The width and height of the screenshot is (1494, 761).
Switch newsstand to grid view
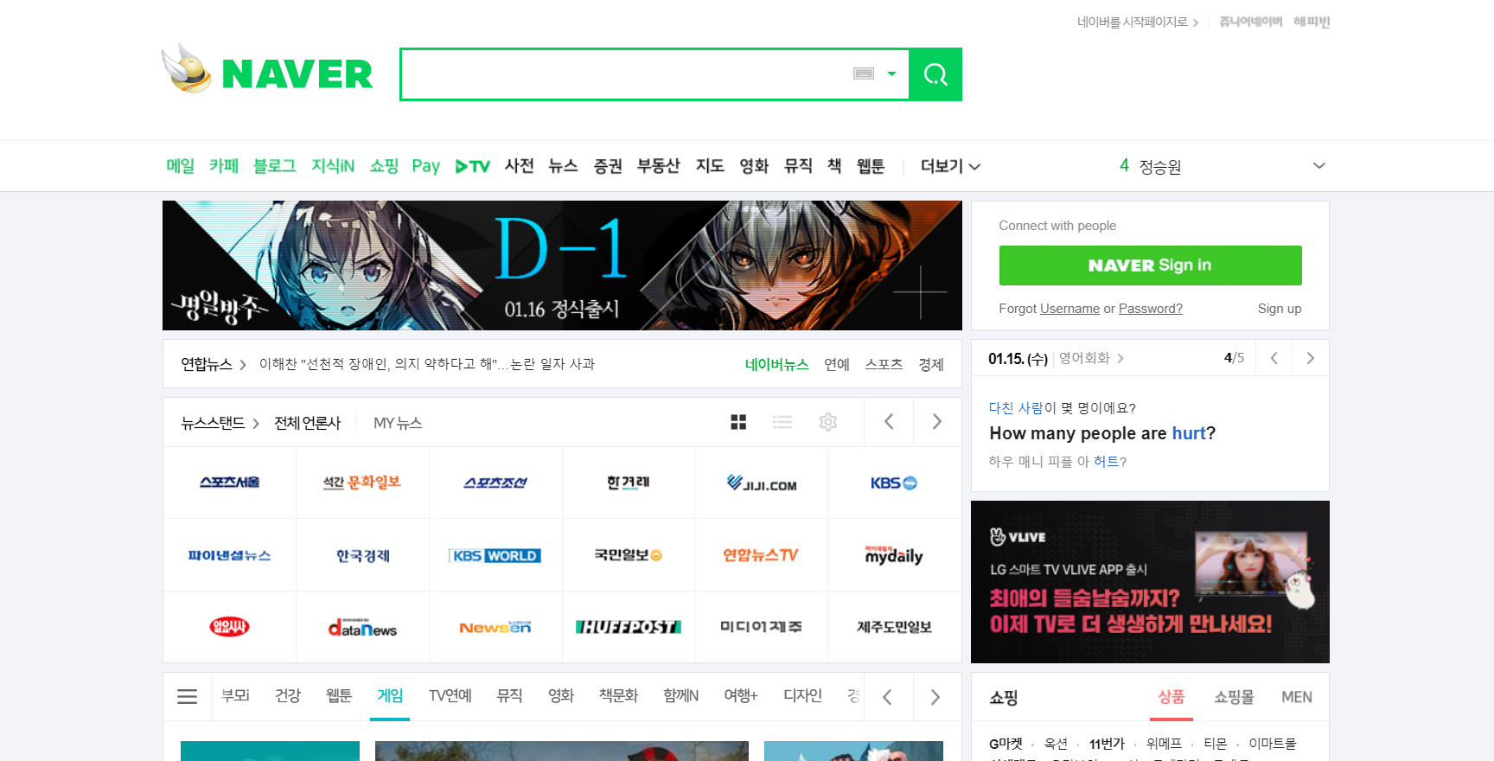click(738, 422)
